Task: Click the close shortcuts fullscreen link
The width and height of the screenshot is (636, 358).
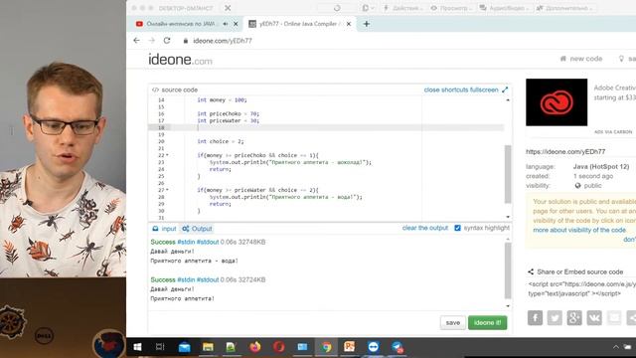Action: [x=461, y=89]
